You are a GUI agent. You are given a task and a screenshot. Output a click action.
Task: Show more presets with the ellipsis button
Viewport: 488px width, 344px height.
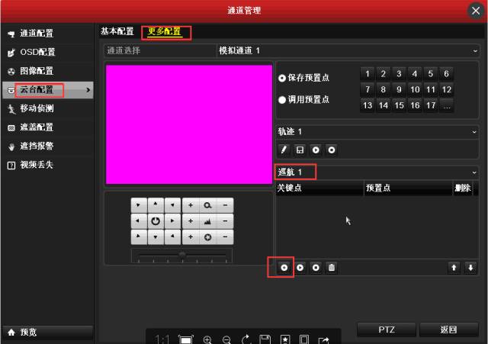click(447, 105)
